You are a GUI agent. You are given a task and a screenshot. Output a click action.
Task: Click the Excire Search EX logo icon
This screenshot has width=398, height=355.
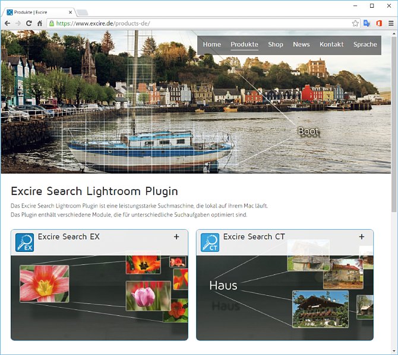click(24, 242)
